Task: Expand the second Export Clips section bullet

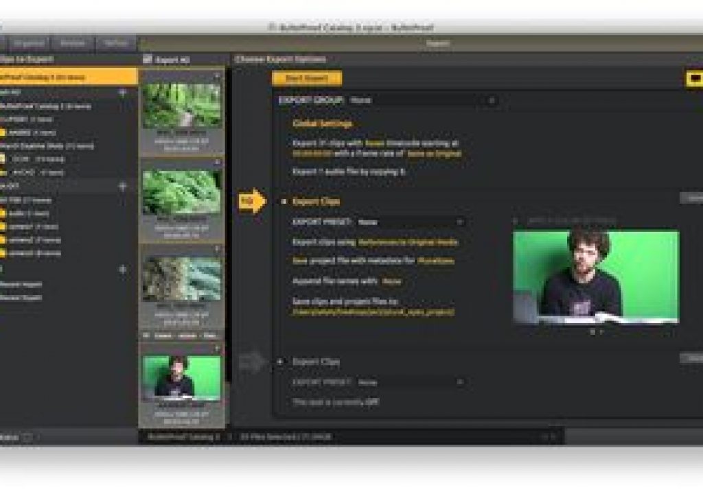Action: coord(281,362)
